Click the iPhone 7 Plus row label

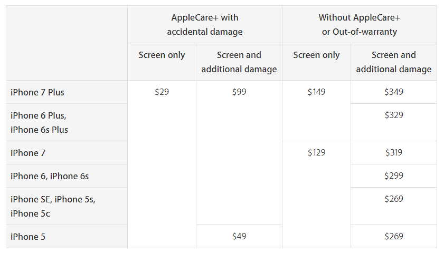[x=37, y=92]
